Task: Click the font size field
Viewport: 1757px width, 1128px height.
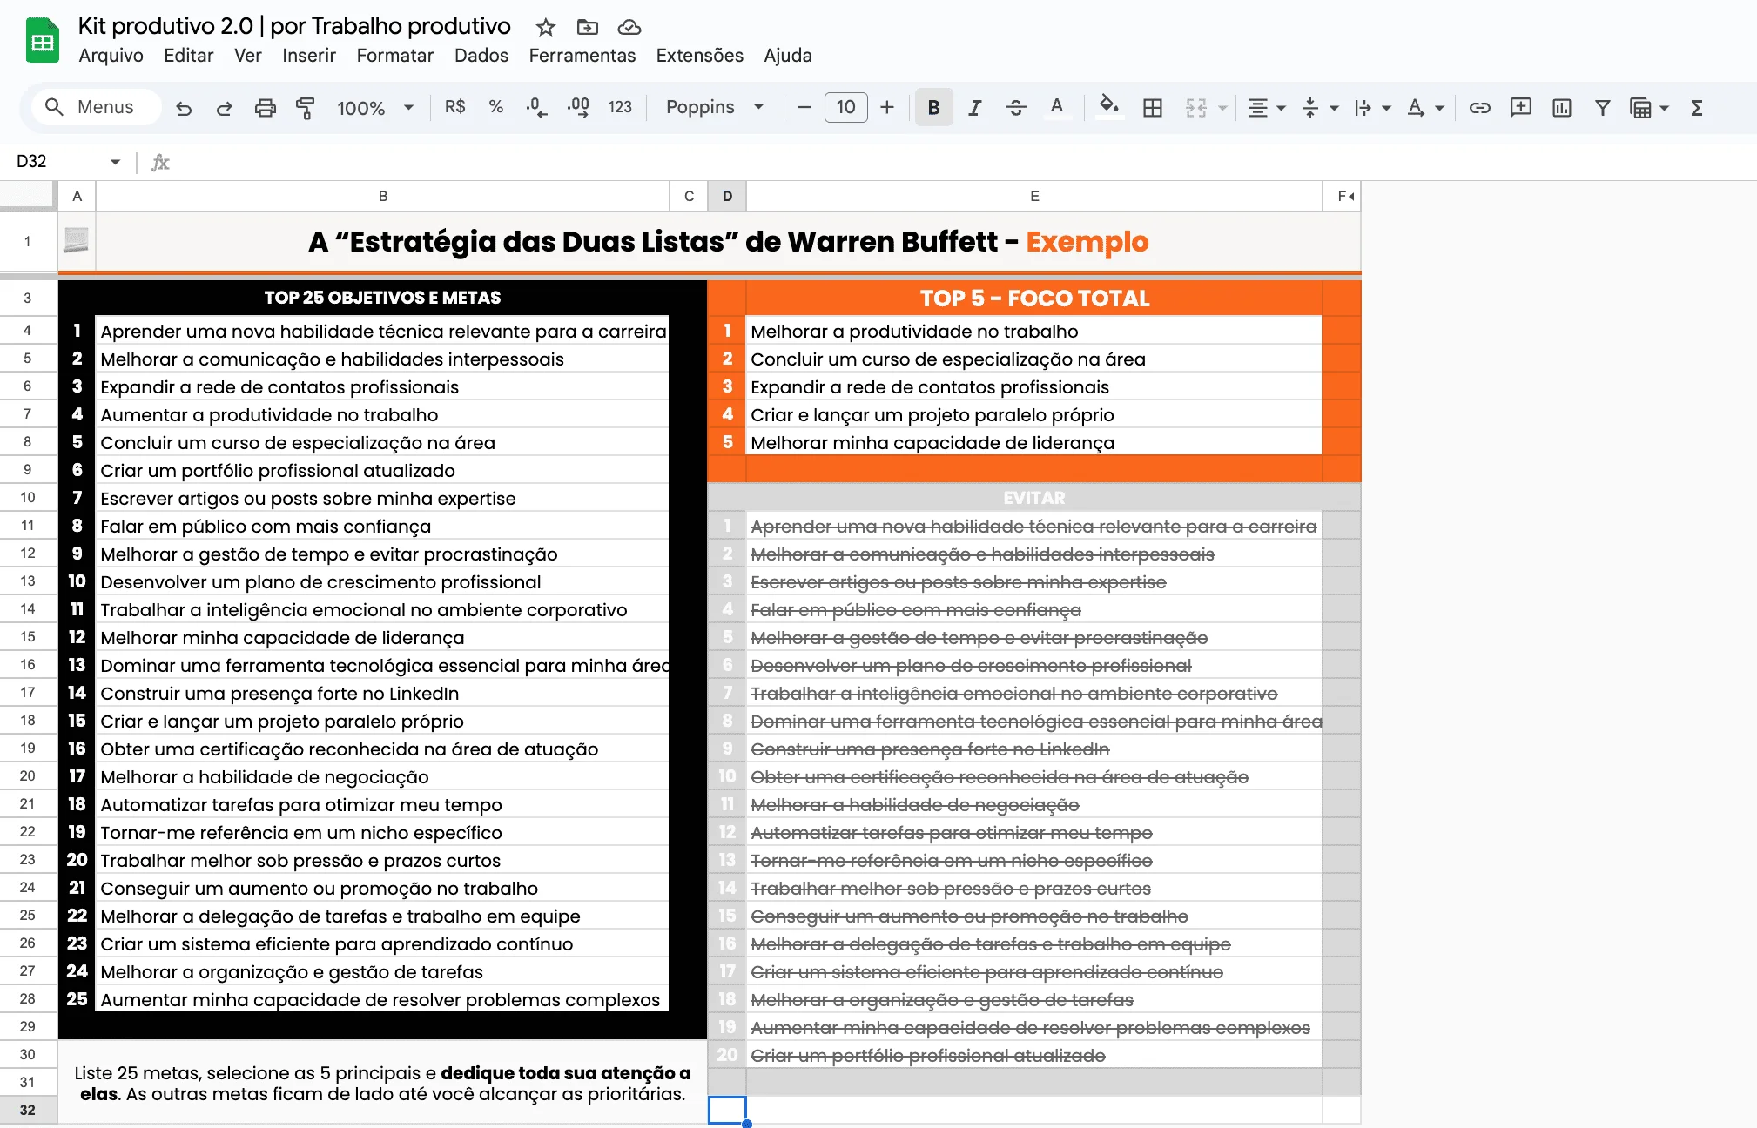Action: click(845, 107)
